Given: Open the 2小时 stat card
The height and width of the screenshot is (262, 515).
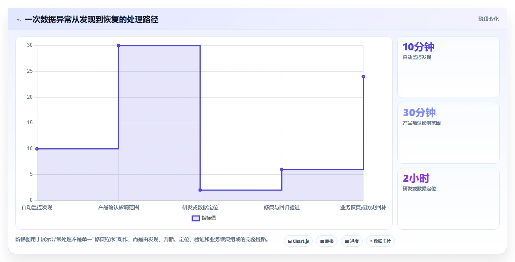Looking at the screenshot, I should point(448,198).
